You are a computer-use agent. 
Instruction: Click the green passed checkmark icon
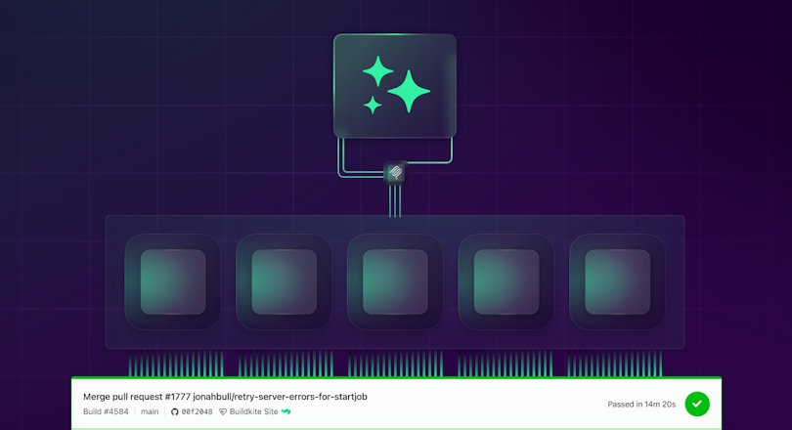point(697,404)
